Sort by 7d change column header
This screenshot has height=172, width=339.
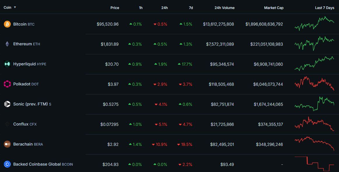(x=191, y=8)
